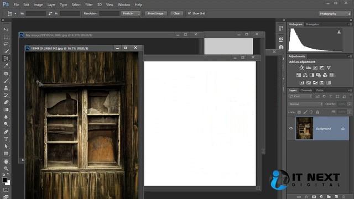The image size is (354, 199).
Task: Open the Crop tool preset picker arrow
Action: coord(15,14)
